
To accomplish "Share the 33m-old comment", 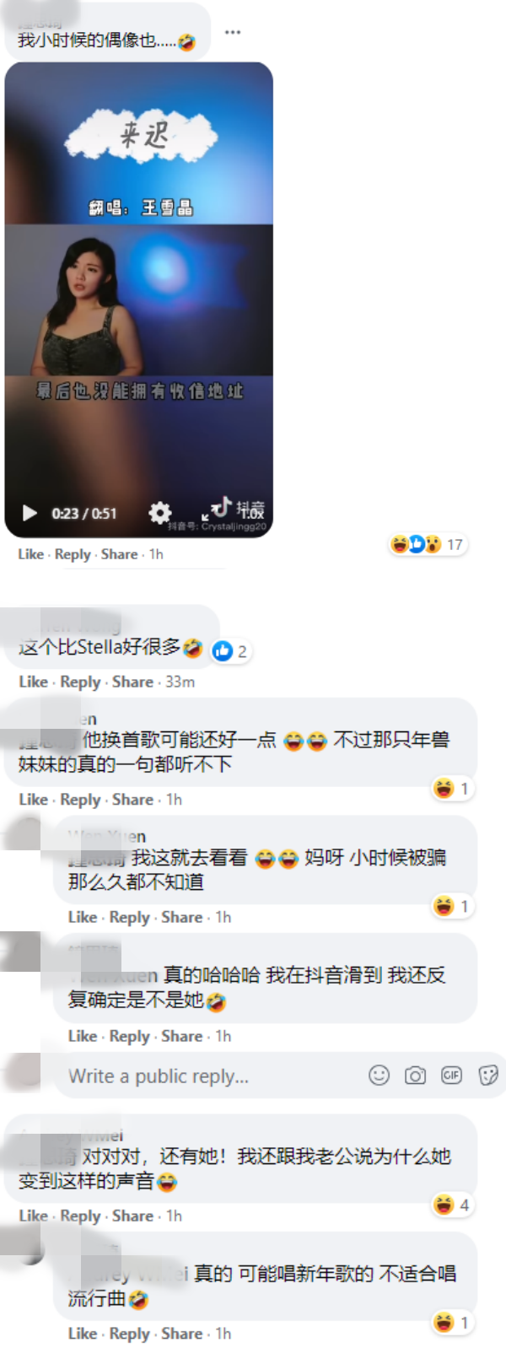I will click(x=132, y=682).
